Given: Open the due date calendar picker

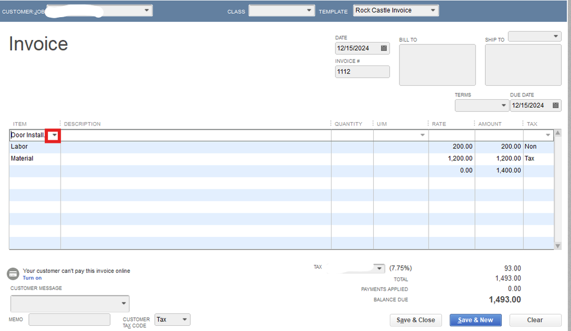Looking at the screenshot, I should coord(556,105).
